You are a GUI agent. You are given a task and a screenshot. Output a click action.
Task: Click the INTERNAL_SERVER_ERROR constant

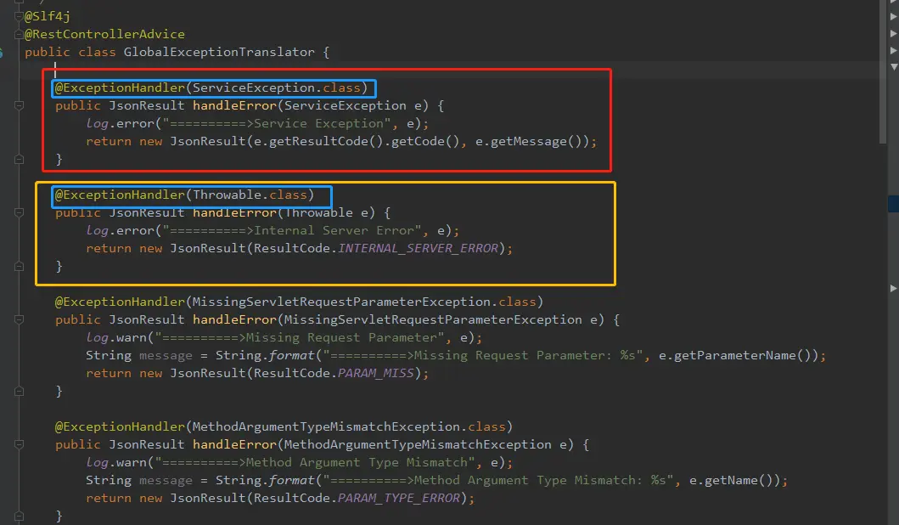pyautogui.click(x=418, y=248)
